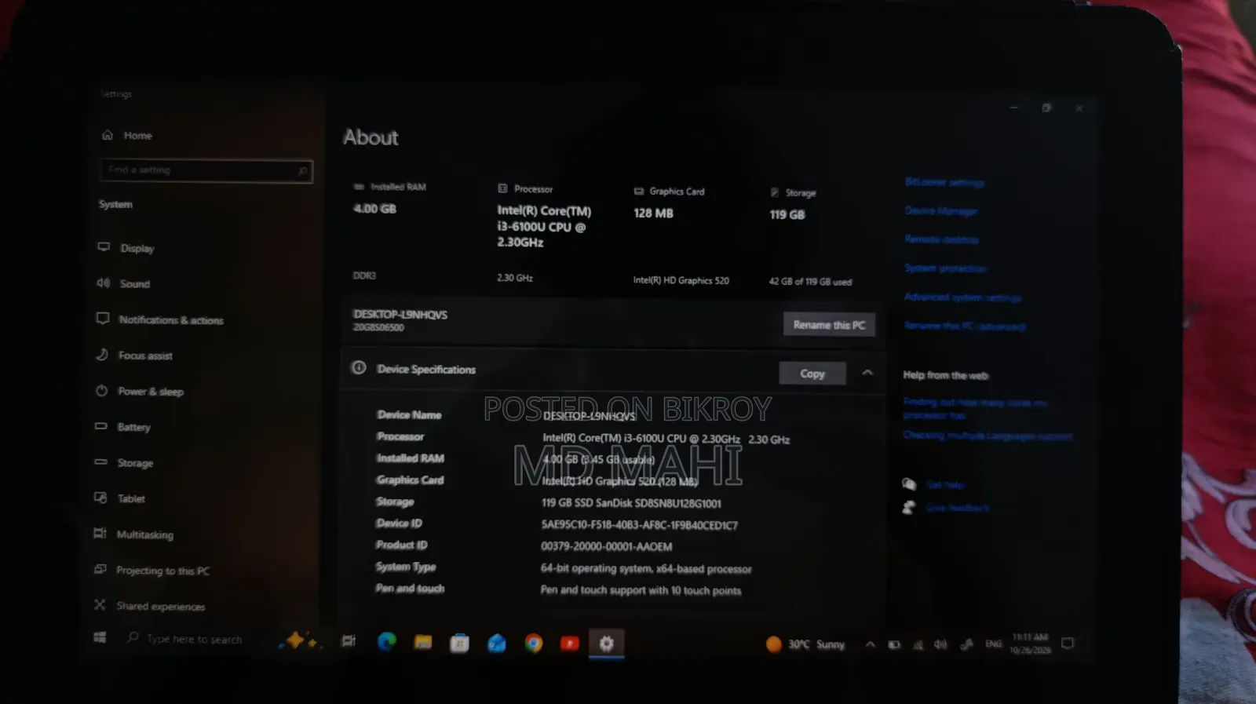Click Intel(R) HD Graphics 520 under Graphics Card
This screenshot has width=1256, height=704.
coord(681,280)
